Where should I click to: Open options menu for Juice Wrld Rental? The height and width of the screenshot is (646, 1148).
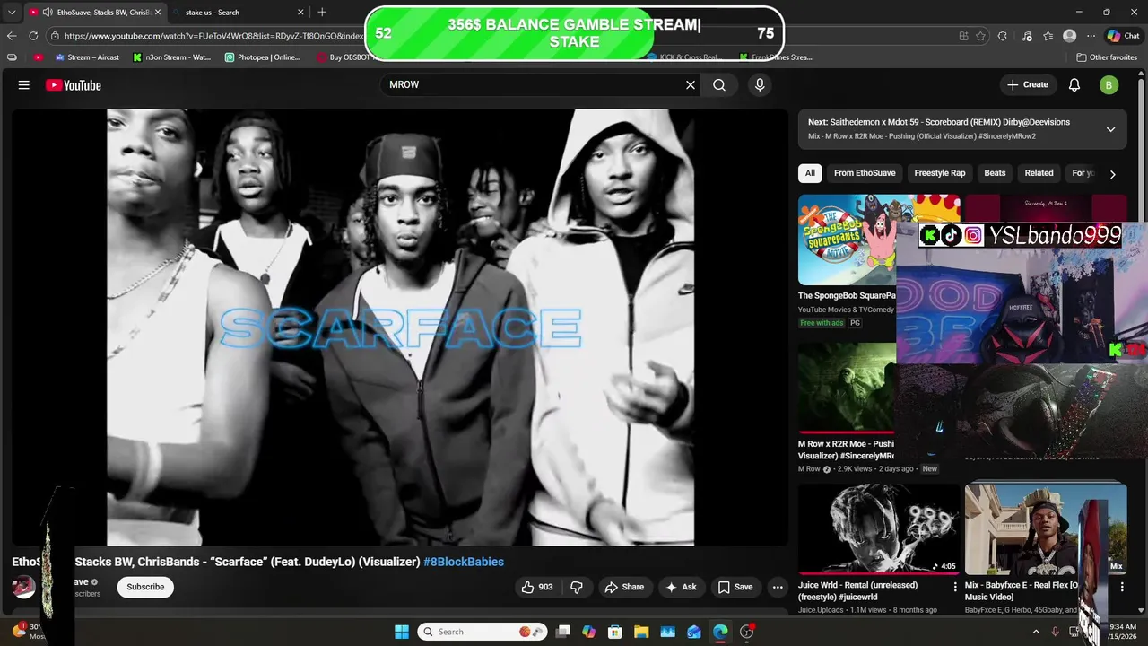[955, 587]
